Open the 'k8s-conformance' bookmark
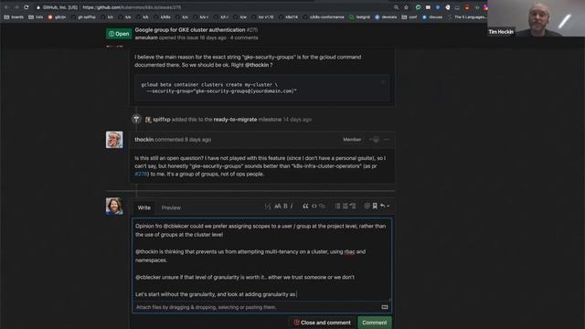 point(323,16)
